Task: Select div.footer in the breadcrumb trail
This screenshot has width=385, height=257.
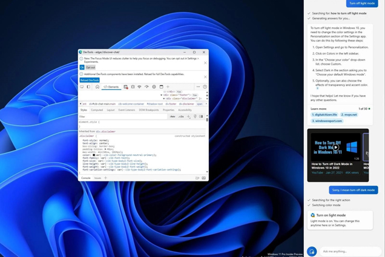Action: pos(171,104)
